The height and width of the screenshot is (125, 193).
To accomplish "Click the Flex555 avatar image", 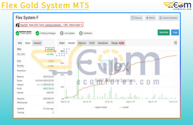I will [17, 25].
